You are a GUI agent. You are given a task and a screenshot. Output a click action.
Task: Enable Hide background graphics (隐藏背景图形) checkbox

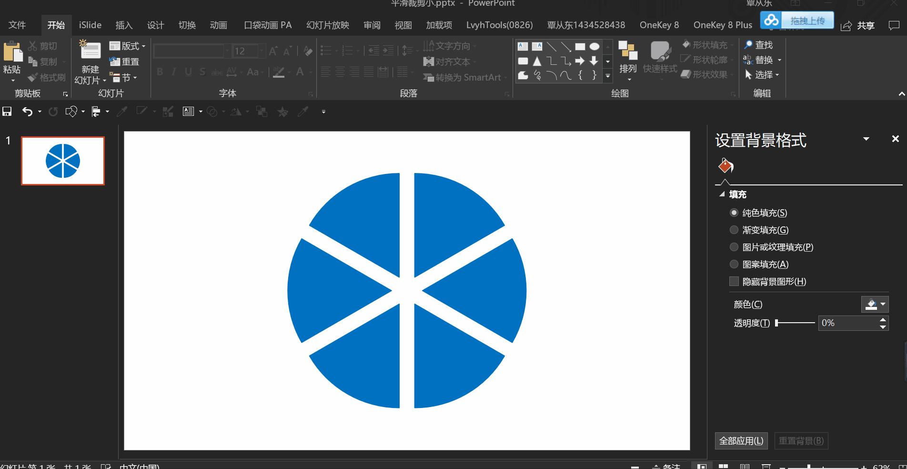(734, 281)
